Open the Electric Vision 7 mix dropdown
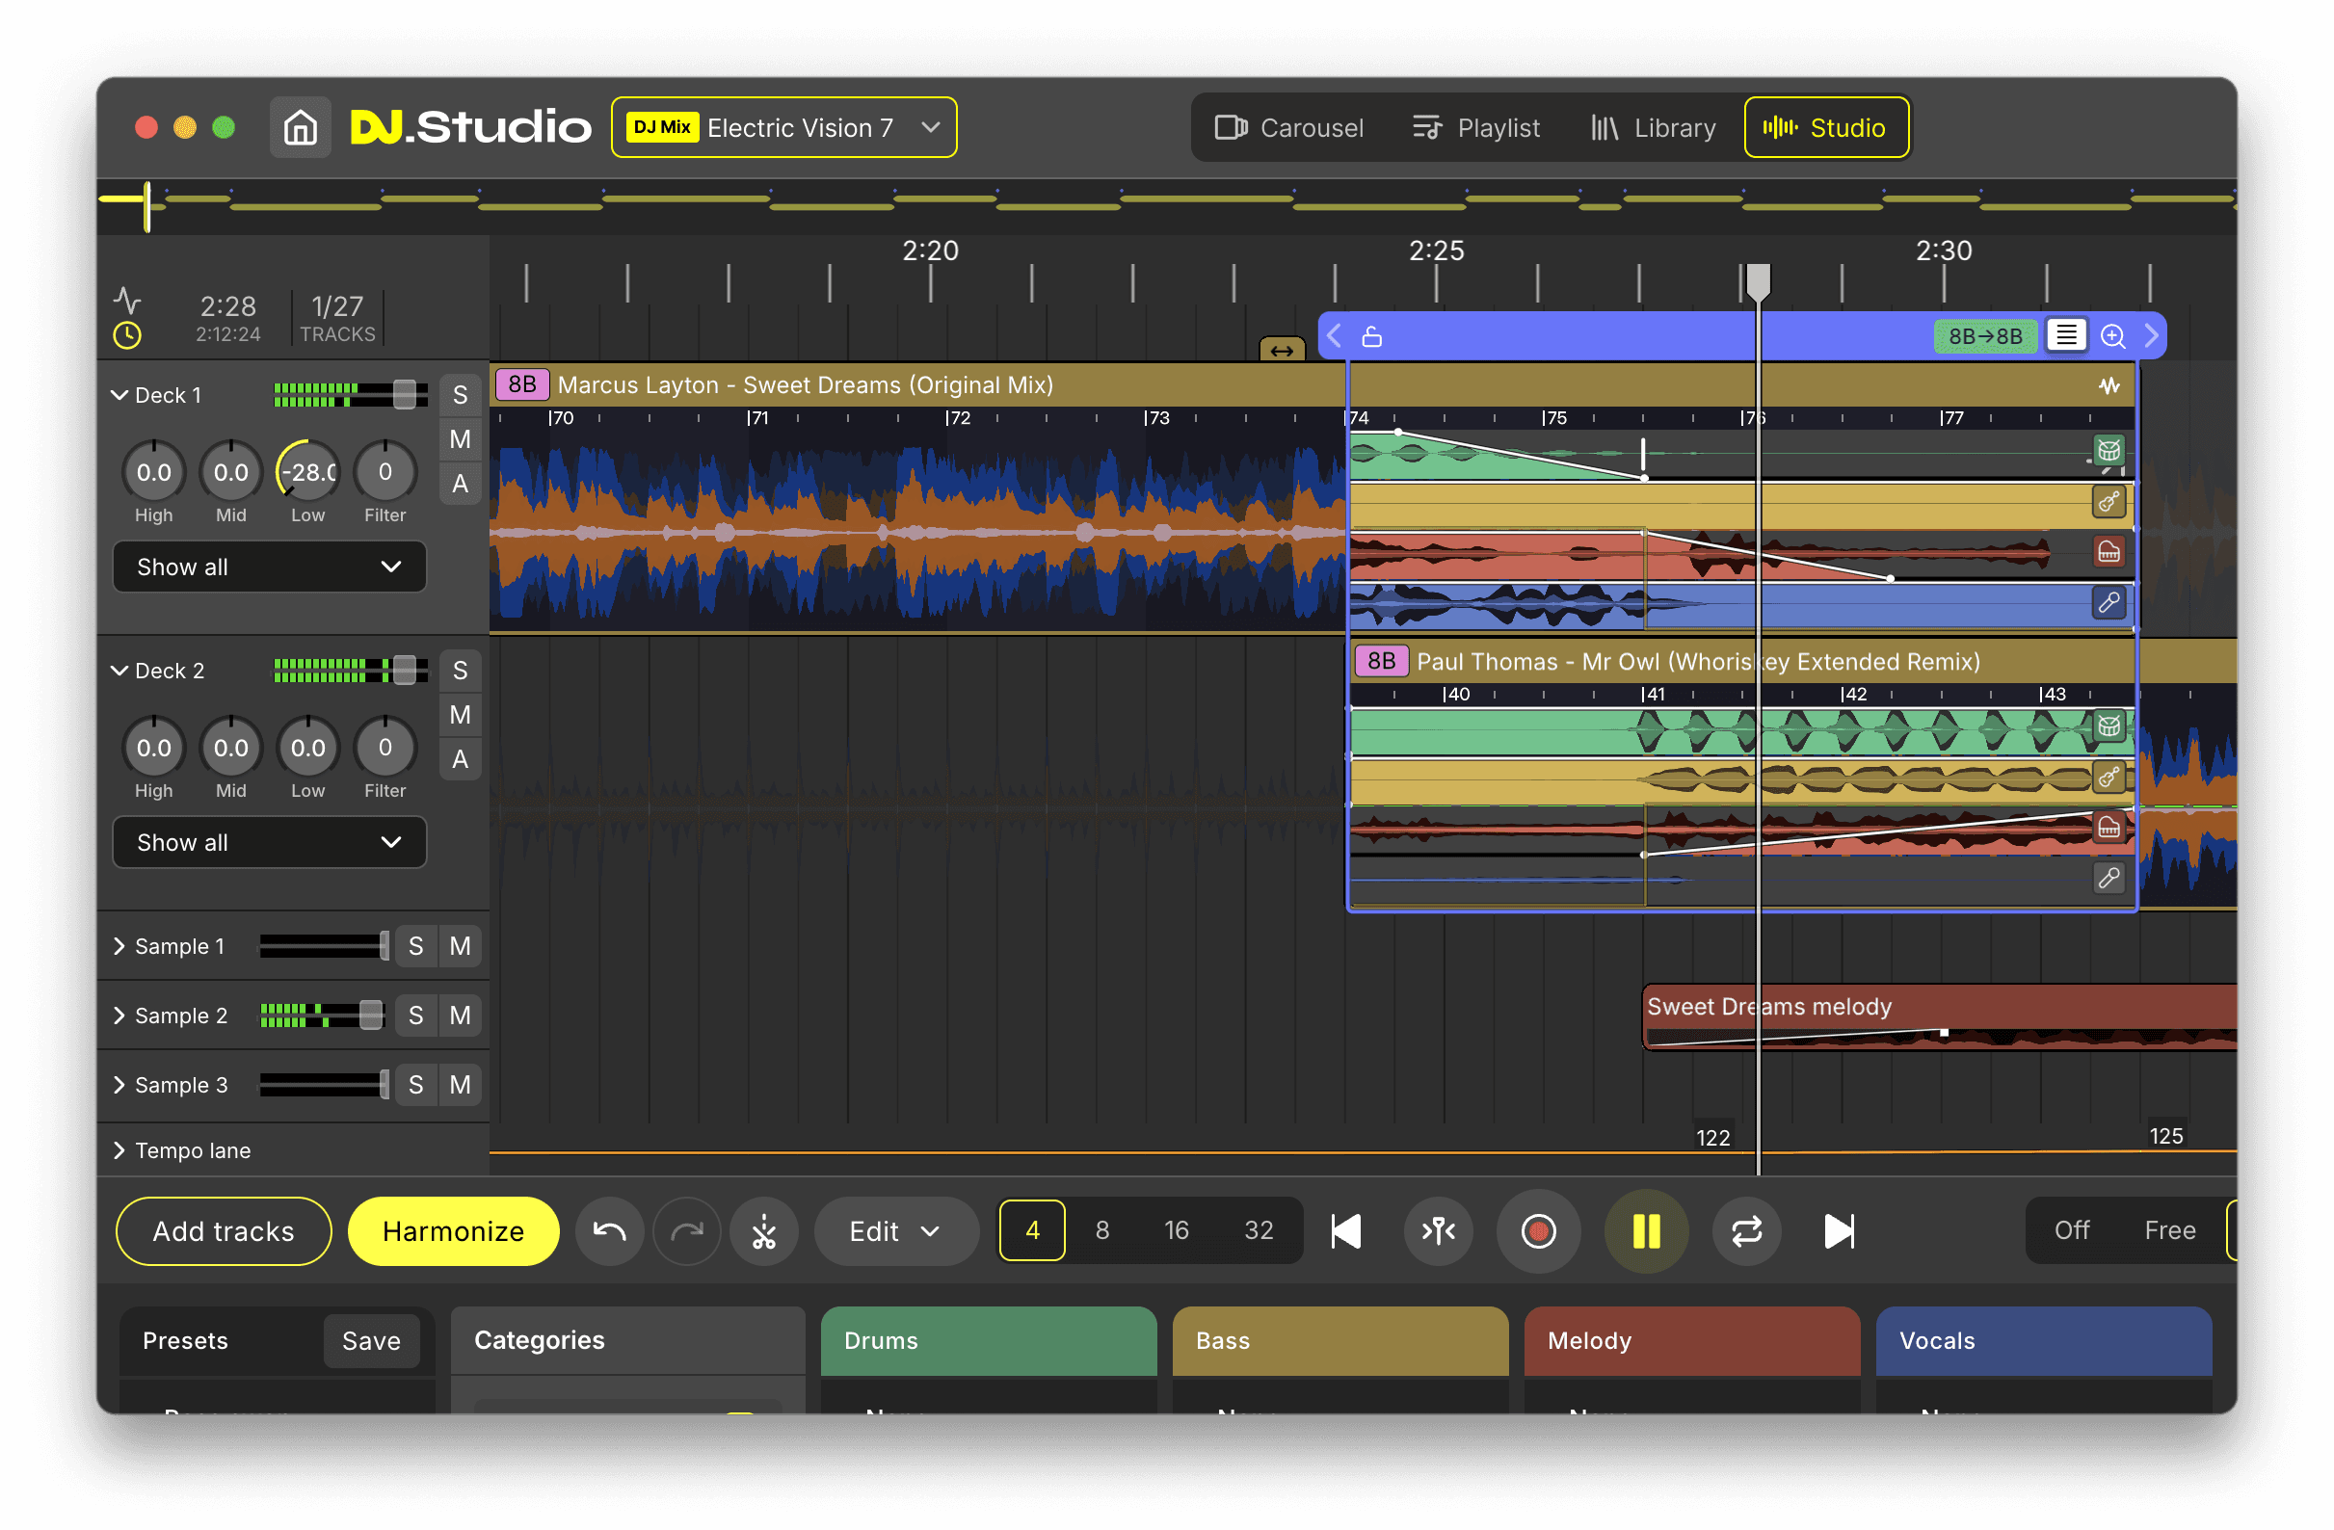 [x=783, y=127]
